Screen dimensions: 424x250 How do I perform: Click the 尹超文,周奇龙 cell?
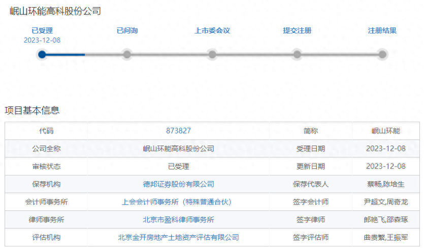tap(386, 202)
